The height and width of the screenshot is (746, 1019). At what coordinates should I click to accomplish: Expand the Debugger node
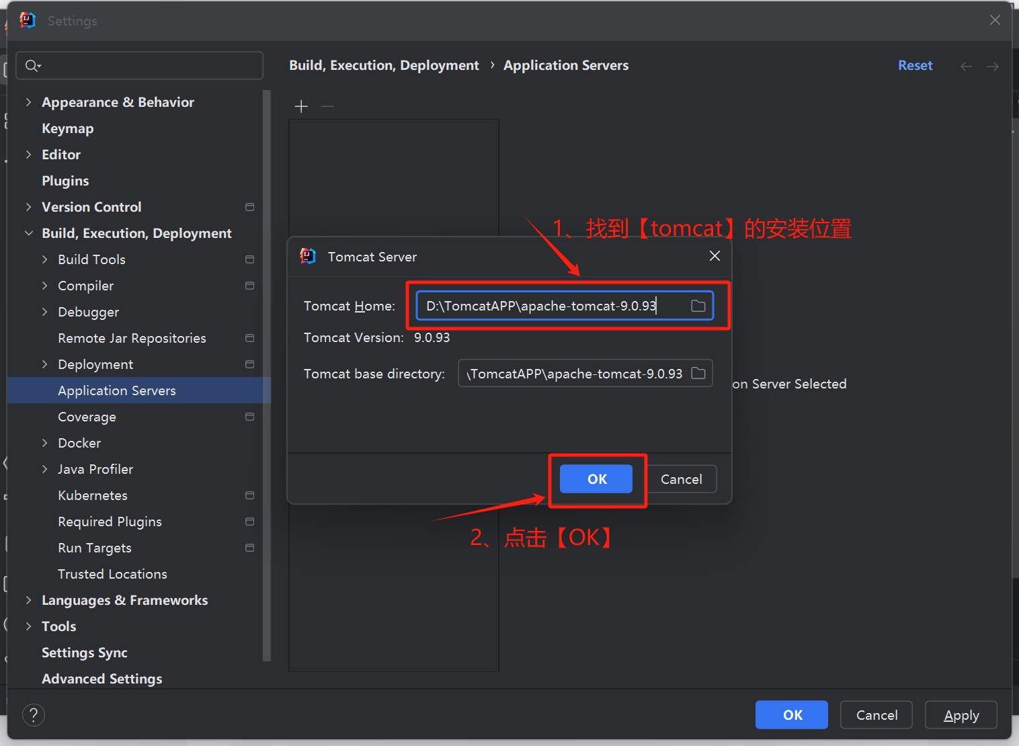pyautogui.click(x=44, y=312)
